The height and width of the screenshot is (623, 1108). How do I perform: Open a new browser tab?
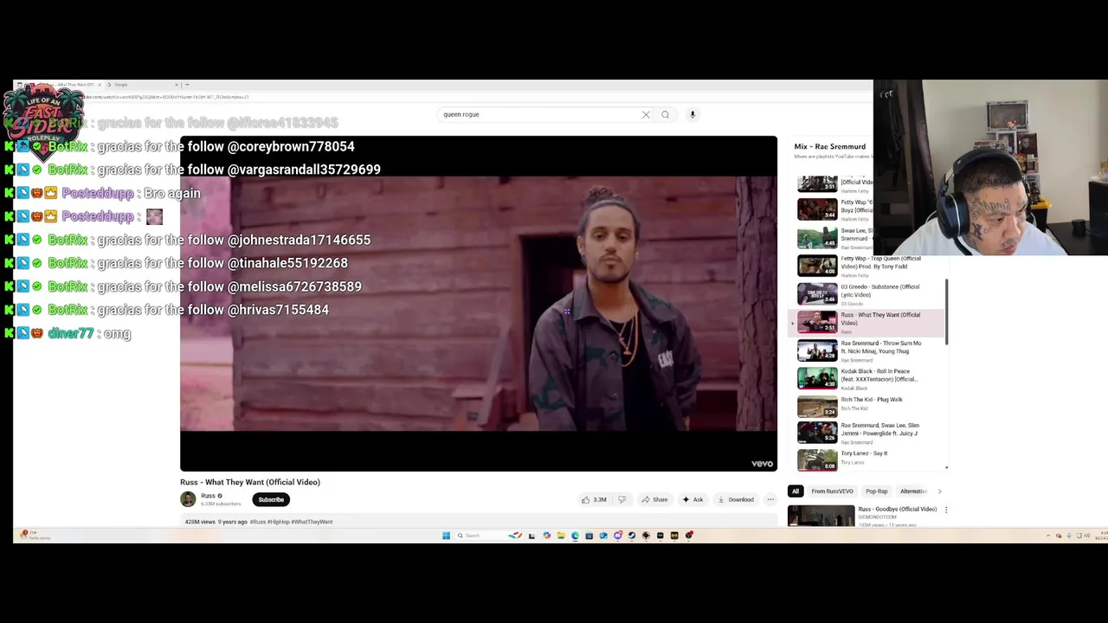187,85
